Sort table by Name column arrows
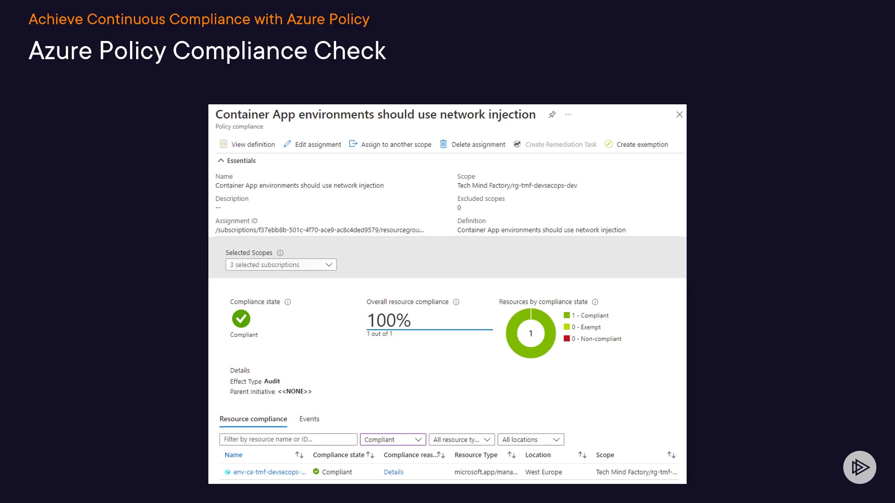 pyautogui.click(x=299, y=455)
